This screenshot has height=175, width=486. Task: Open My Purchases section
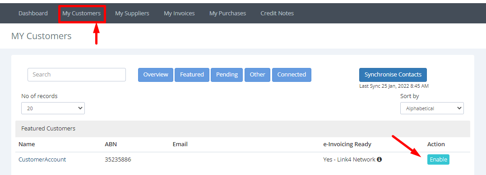(x=227, y=13)
